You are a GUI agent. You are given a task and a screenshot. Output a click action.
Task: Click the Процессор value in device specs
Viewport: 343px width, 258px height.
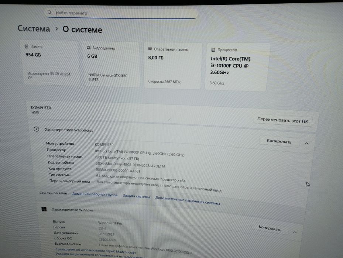point(140,153)
